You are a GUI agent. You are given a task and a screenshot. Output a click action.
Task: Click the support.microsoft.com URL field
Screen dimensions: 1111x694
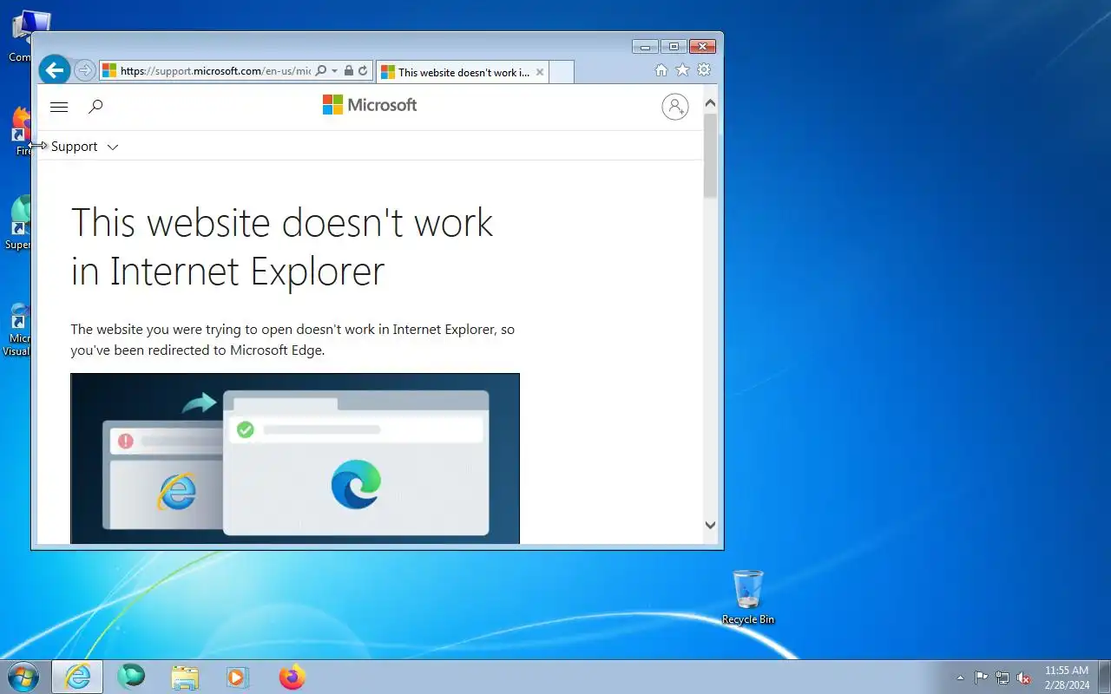point(215,71)
